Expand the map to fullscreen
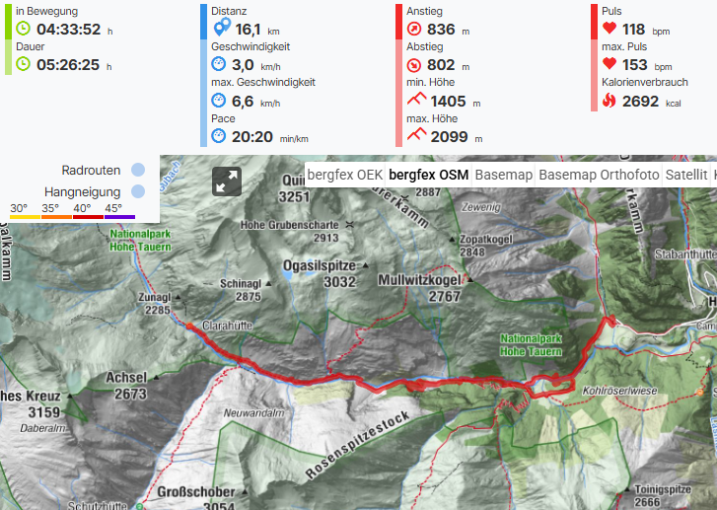 (227, 182)
